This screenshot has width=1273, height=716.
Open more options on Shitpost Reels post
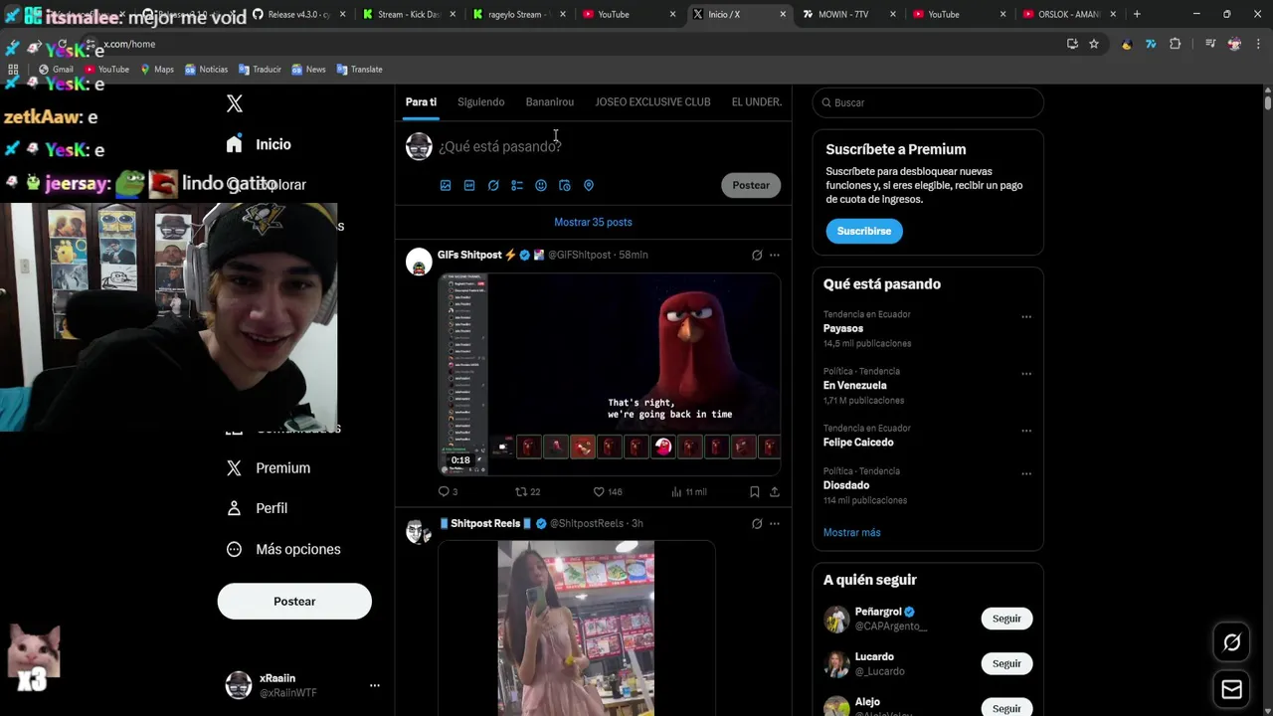click(775, 523)
